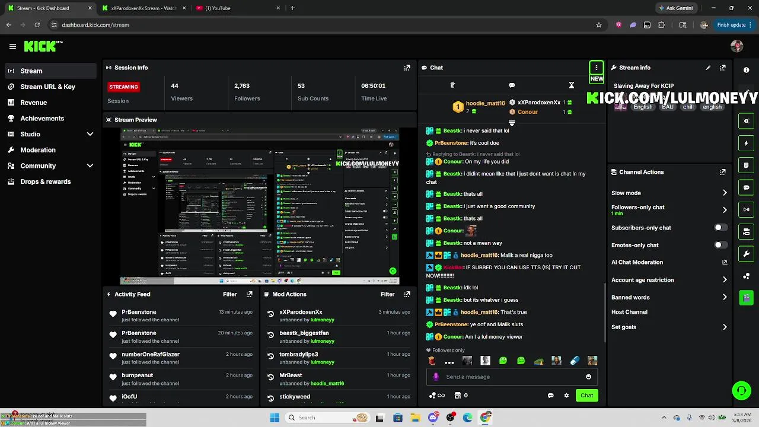This screenshot has width=759, height=427.
Task: Click the purple microphone icon in the message box
Action: click(436, 377)
